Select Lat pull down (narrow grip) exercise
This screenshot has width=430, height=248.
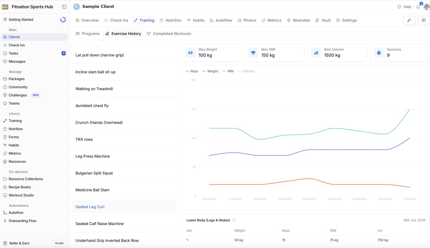pyautogui.click(x=124, y=55)
